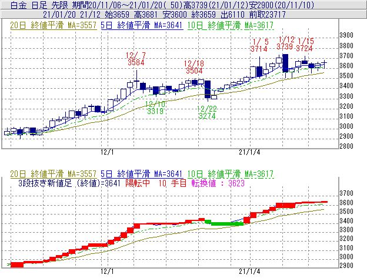Click the 2900 price axis label on bottom chart
This screenshot has width=367, height=278.
click(346, 266)
